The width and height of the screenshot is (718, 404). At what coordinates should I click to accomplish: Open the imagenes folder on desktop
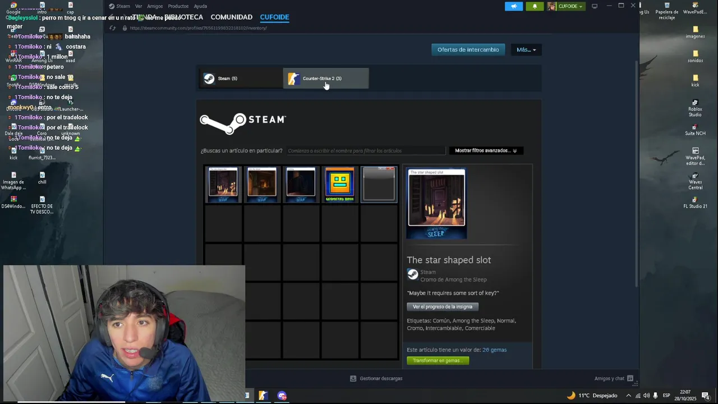[696, 33]
